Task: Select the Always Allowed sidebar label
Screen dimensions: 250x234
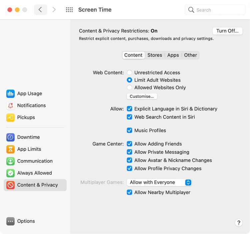Action: pos(35,173)
